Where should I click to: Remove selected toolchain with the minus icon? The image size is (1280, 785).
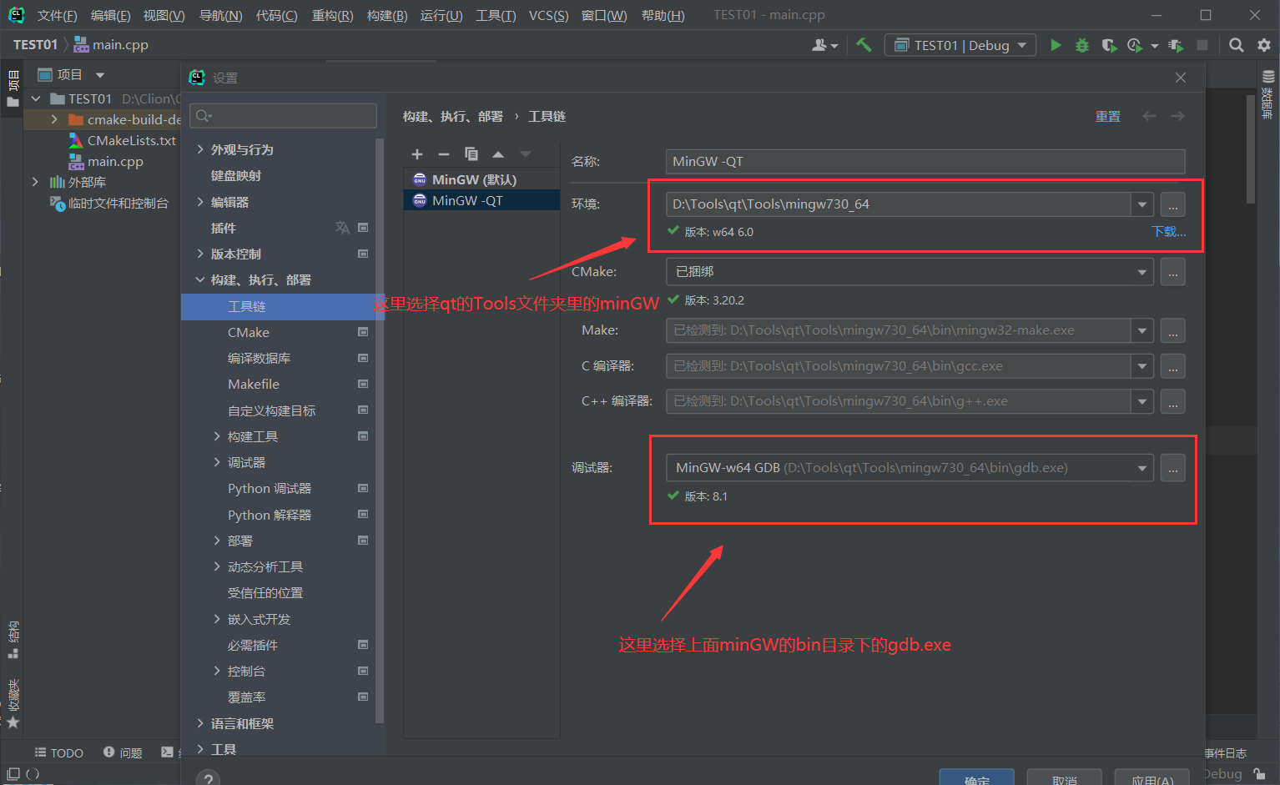coord(443,153)
